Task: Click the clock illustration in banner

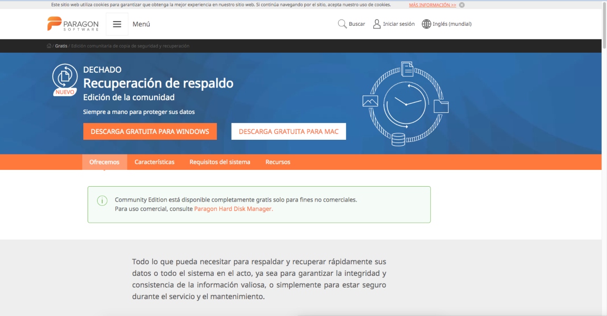Action: (x=406, y=104)
